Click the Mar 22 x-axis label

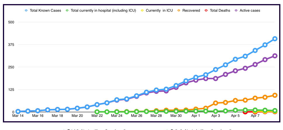click(x=97, y=116)
